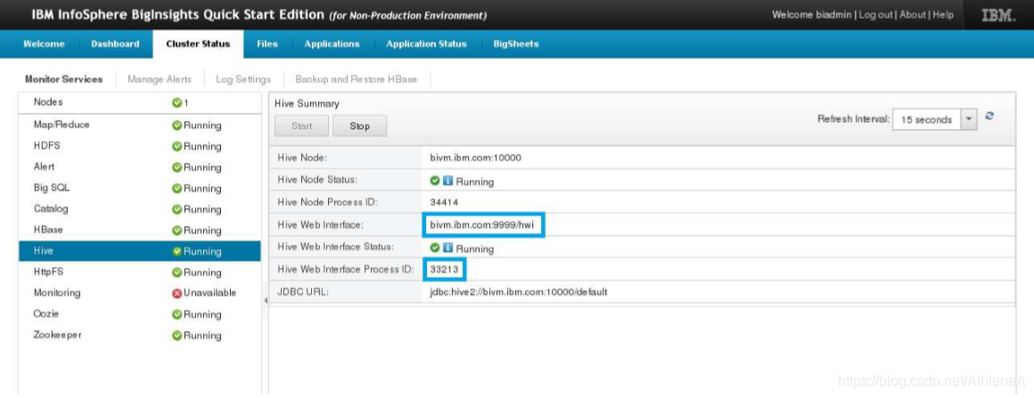Select the Map/Reduce service row
1034x397 pixels.
click(x=140, y=126)
